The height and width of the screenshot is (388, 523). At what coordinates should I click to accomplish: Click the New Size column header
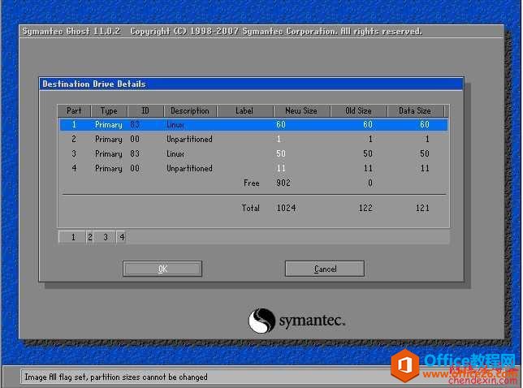point(301,110)
